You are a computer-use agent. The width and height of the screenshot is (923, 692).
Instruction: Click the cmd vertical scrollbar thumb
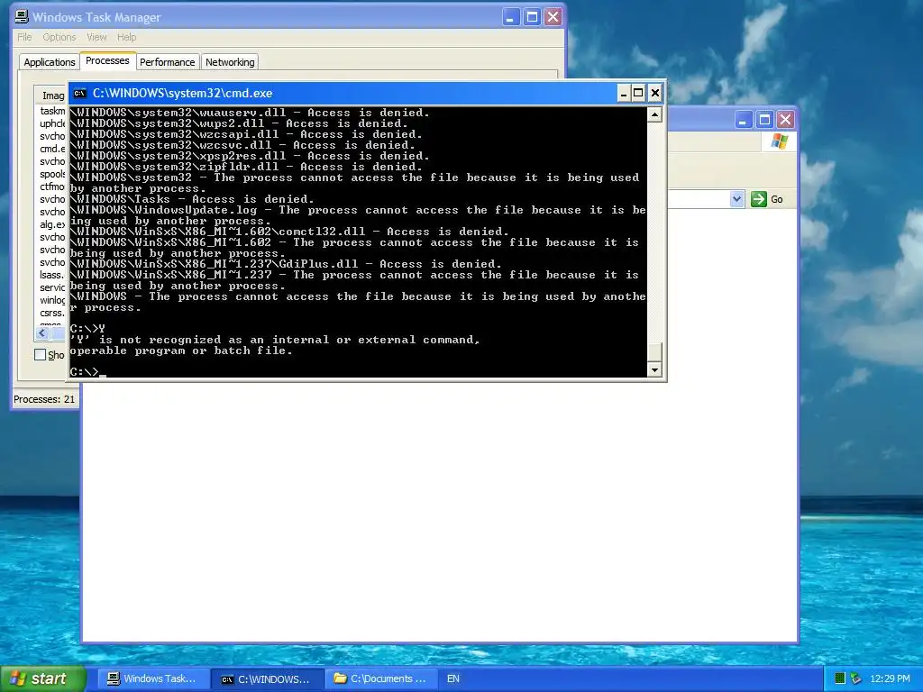(654, 353)
